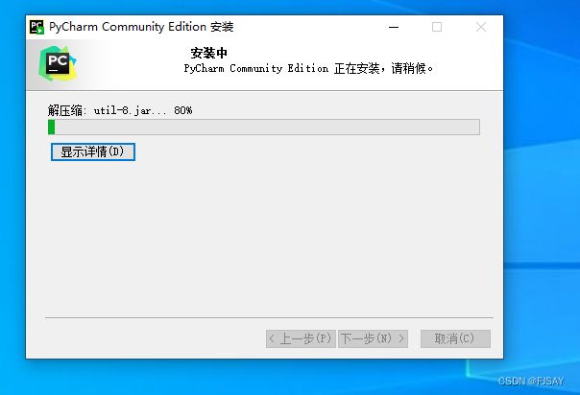
Task: Close the PyCharm Community Edition installer
Action: click(481, 27)
